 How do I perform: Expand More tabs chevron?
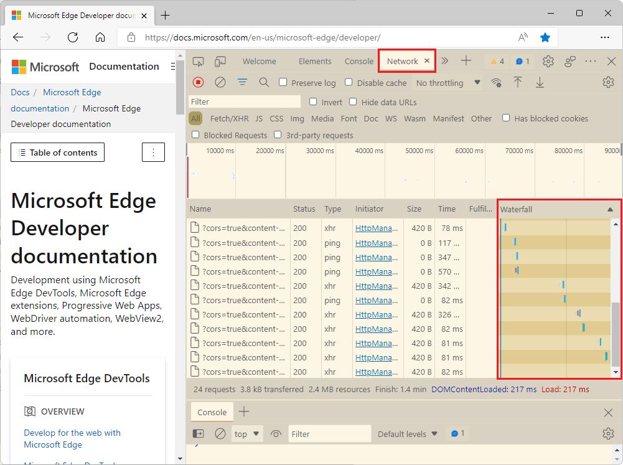click(444, 61)
